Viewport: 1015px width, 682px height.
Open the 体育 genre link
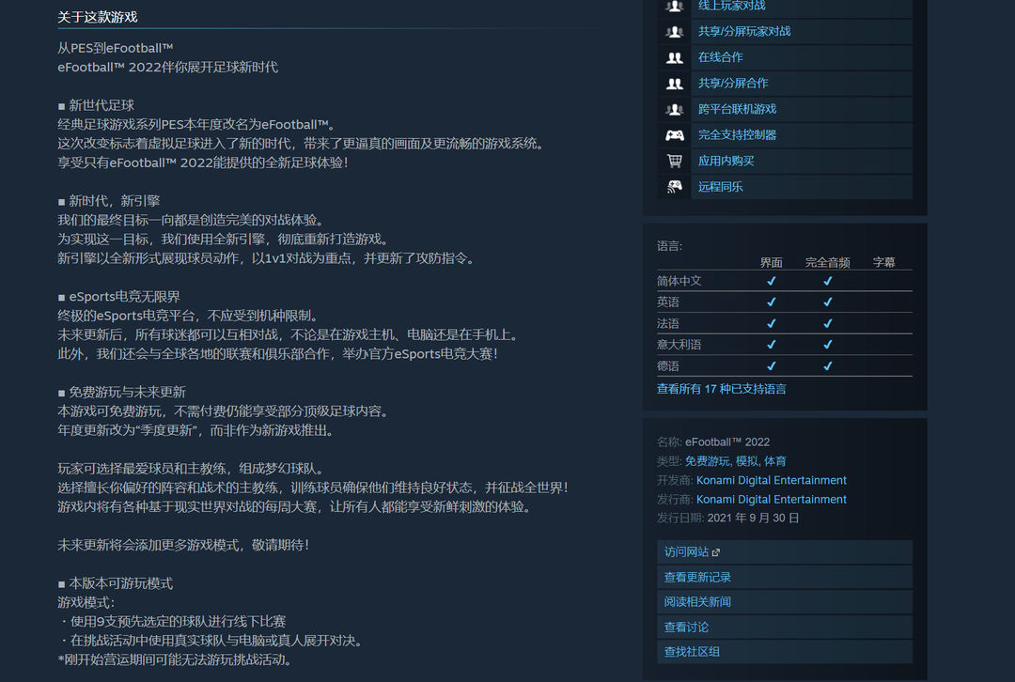[x=774, y=460]
